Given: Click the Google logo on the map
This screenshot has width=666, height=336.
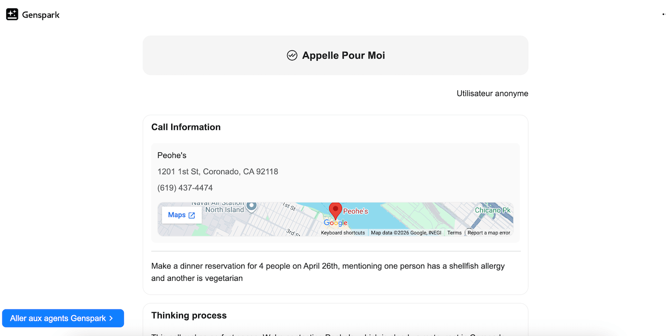Looking at the screenshot, I should (x=335, y=223).
